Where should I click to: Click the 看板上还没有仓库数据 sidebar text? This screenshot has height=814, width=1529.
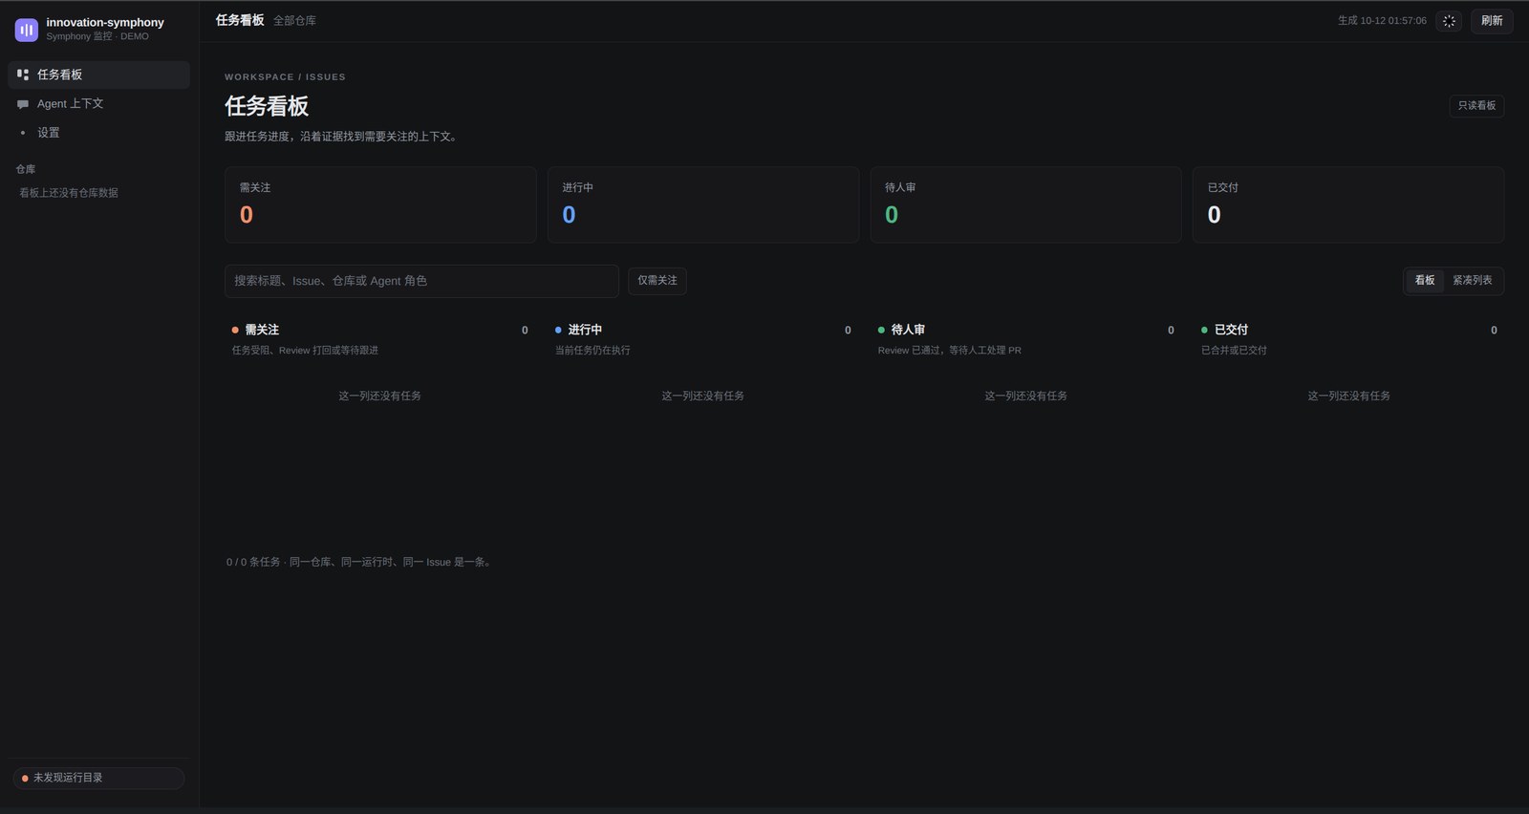pos(69,193)
